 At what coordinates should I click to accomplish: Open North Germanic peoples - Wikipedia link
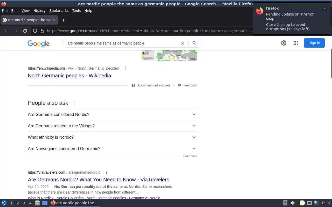click(x=70, y=76)
